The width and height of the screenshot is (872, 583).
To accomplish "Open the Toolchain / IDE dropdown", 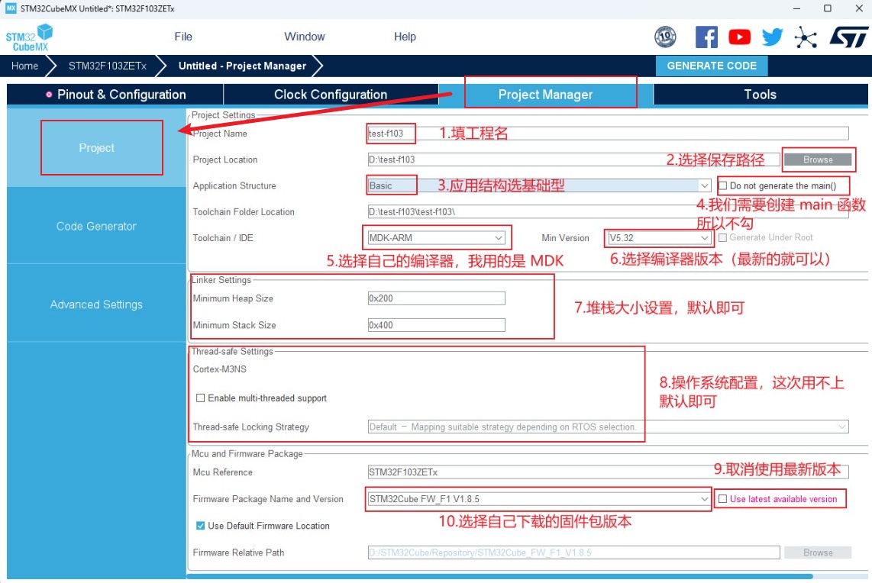I will [436, 238].
